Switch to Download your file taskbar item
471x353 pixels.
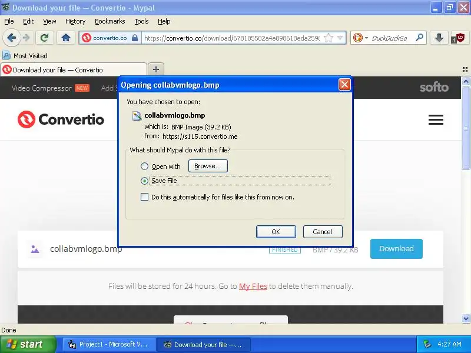[204, 345]
